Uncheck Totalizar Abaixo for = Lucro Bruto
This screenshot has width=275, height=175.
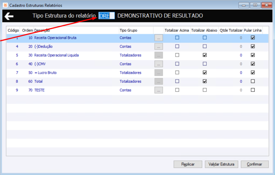(x=205, y=72)
